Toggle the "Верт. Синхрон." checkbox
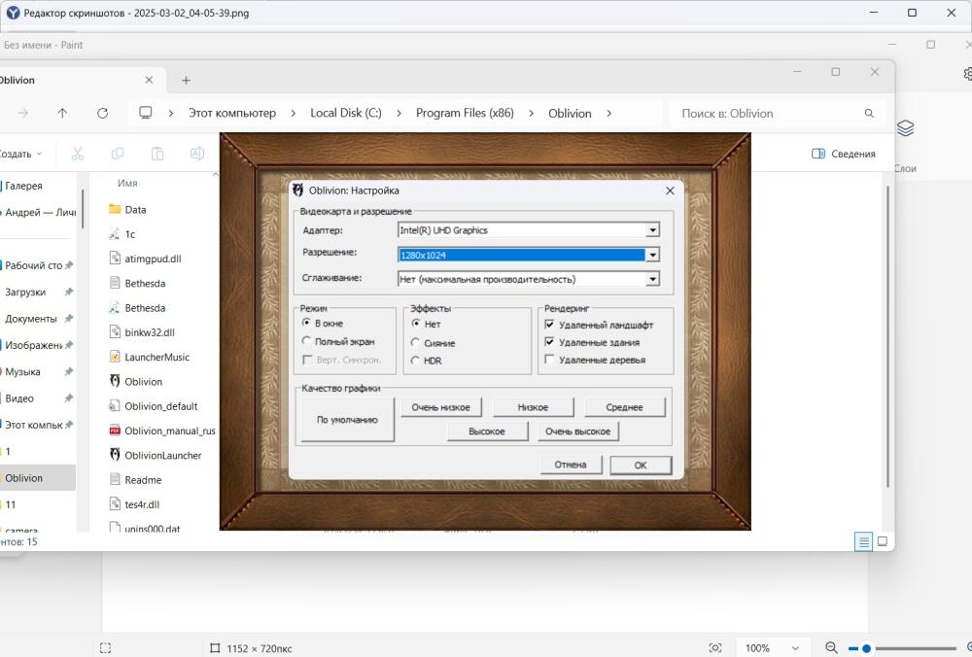Viewport: 972px width, 657px height. 307,360
